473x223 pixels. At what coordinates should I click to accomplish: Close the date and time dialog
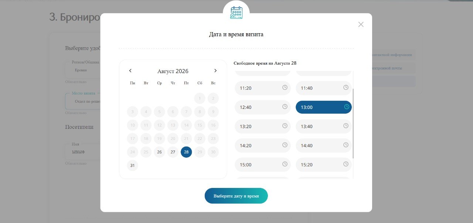point(361,24)
